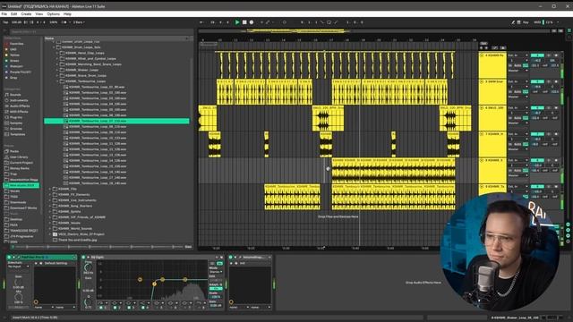This screenshot has width=573, height=322.
Task: Select highlighted New Audio 2023 place
Action: coord(21,185)
